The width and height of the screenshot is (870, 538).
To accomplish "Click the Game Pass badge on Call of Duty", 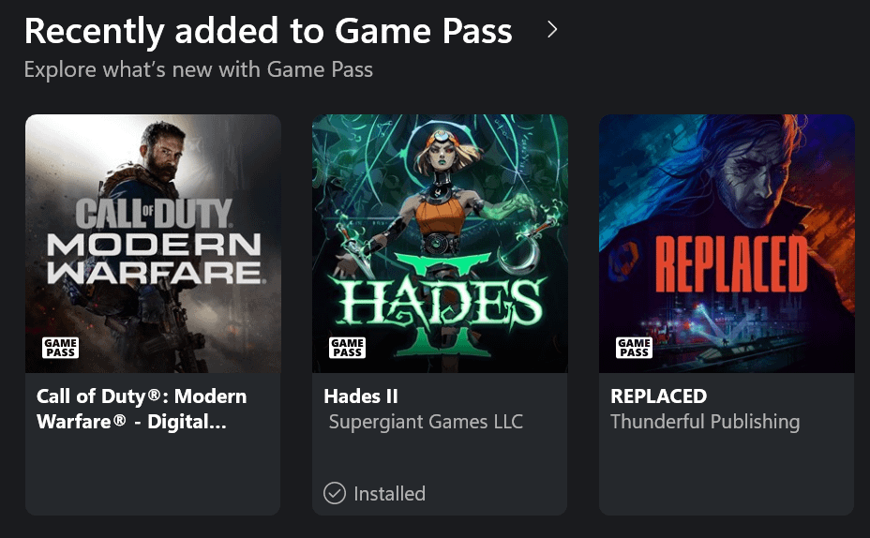I will coord(60,348).
